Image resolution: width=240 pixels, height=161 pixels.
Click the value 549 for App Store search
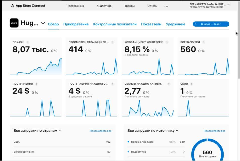[x=182, y=142]
